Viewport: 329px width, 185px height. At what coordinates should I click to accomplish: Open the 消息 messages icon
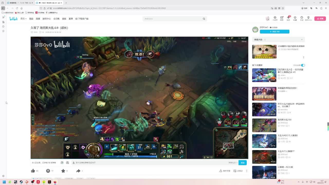[282, 18]
